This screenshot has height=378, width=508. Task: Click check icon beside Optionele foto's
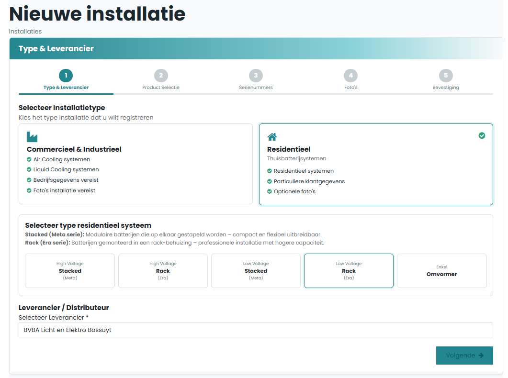tap(269, 191)
